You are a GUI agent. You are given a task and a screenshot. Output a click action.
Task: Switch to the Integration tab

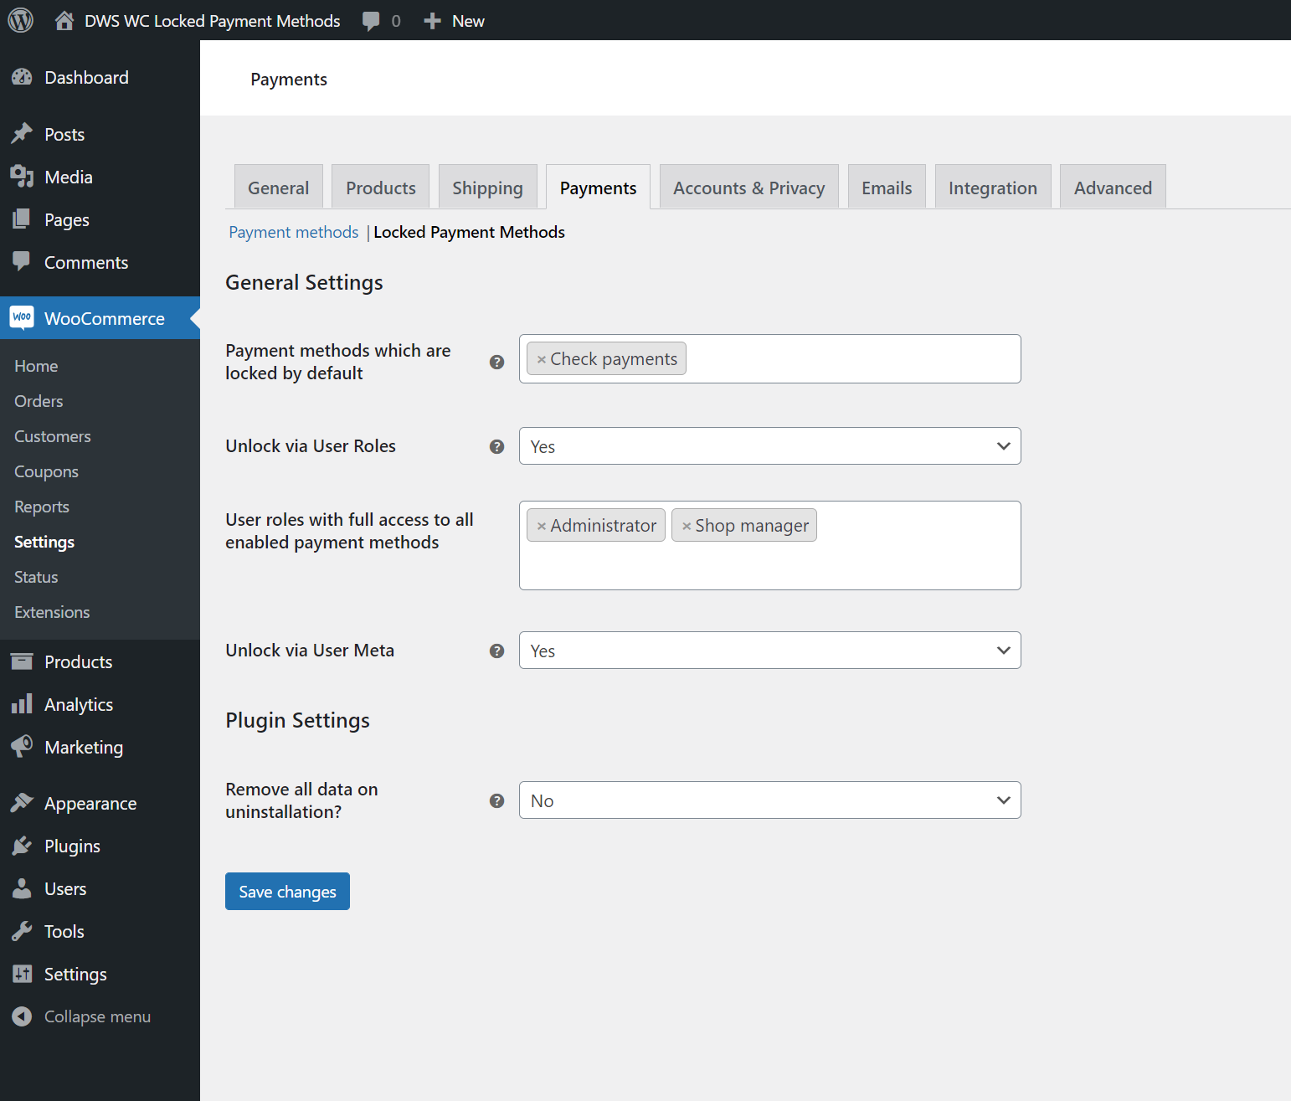pyautogui.click(x=993, y=188)
